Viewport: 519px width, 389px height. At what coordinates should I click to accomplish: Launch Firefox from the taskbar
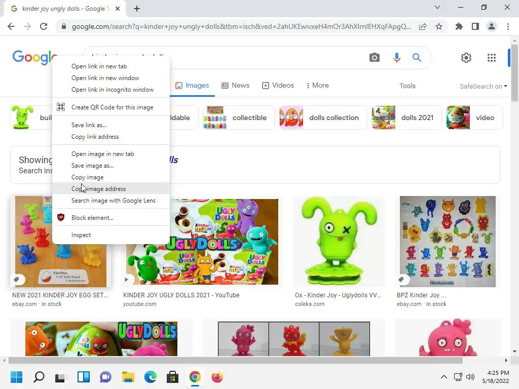coord(217,377)
